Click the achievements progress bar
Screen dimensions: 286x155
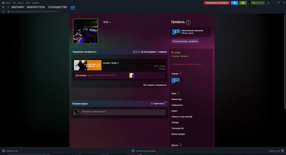105,75
